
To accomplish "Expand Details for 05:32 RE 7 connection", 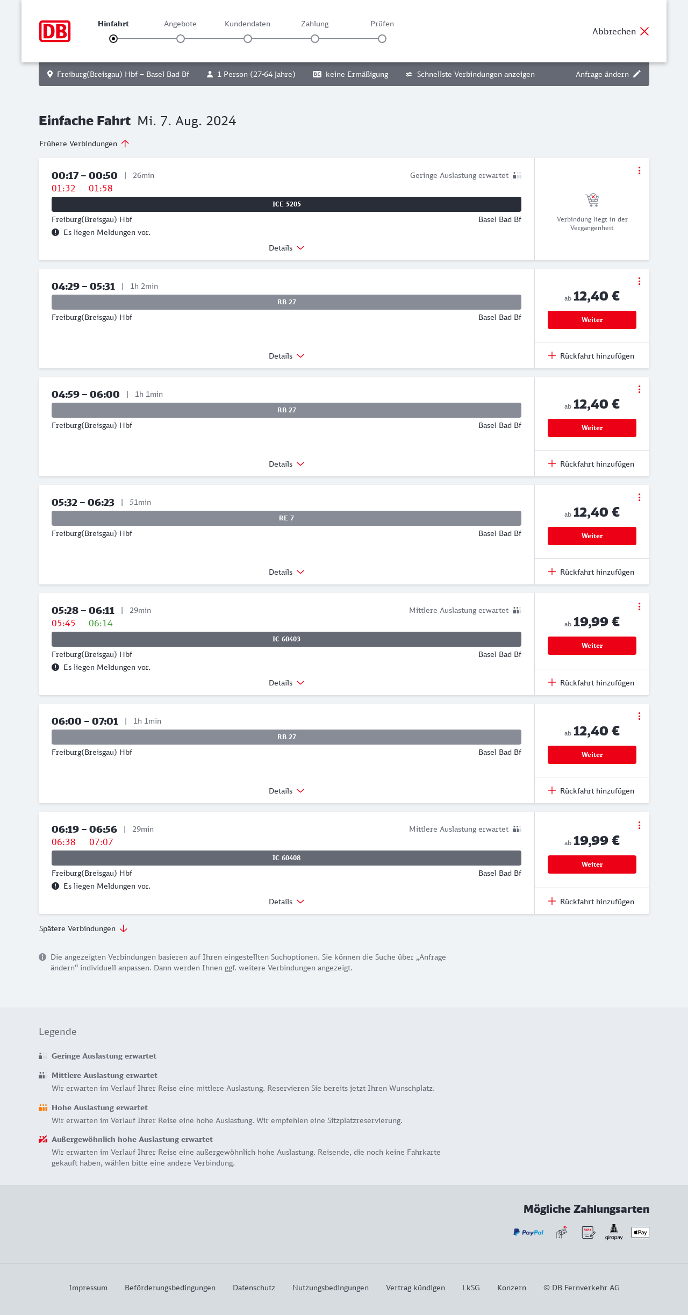I will [286, 572].
